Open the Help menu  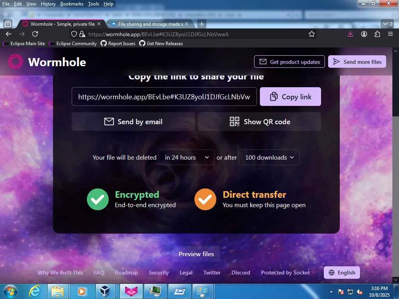(x=108, y=4)
